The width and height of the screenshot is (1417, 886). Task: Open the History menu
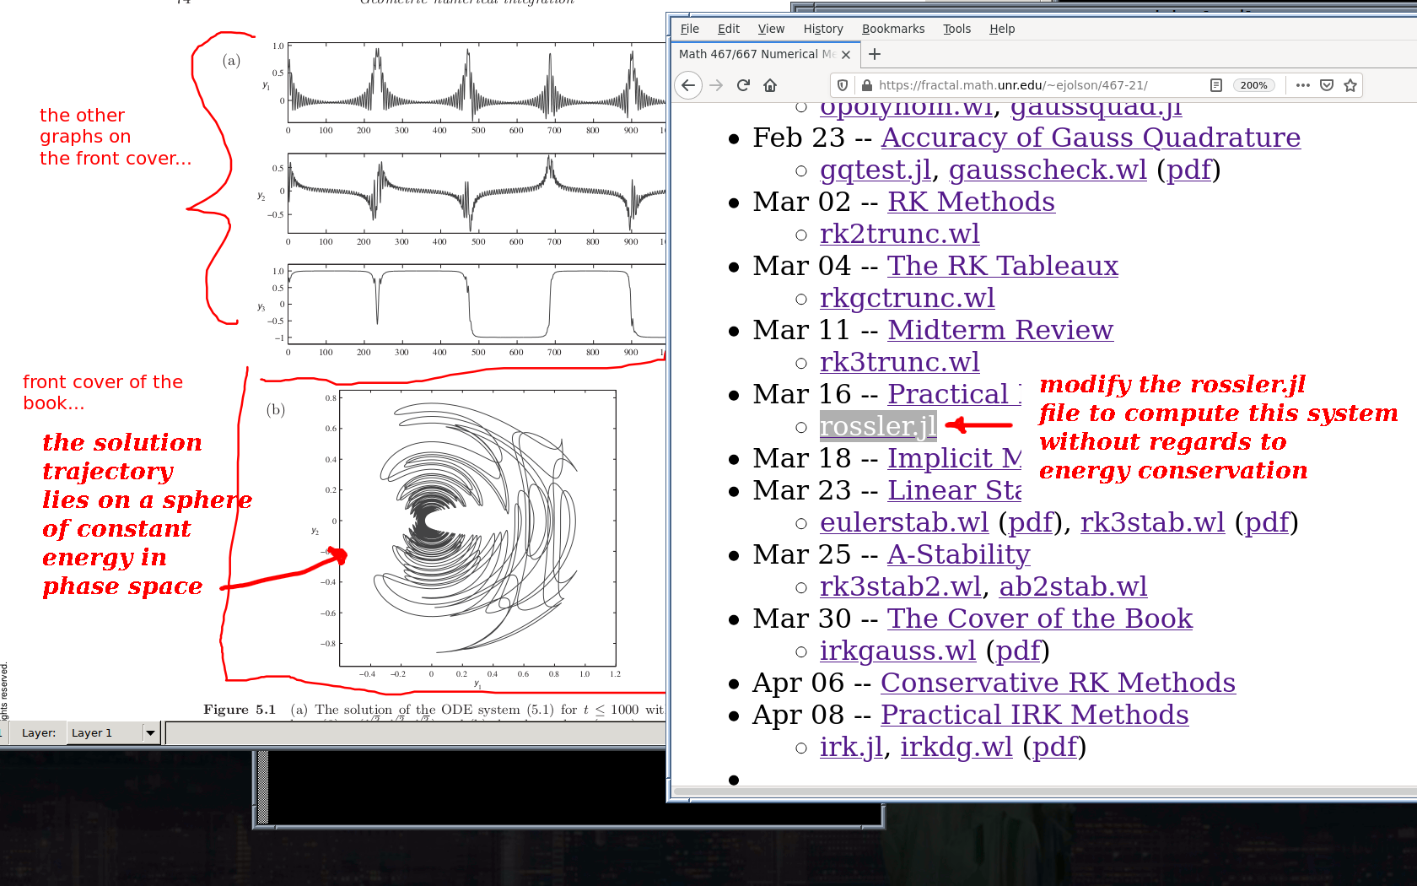click(822, 29)
